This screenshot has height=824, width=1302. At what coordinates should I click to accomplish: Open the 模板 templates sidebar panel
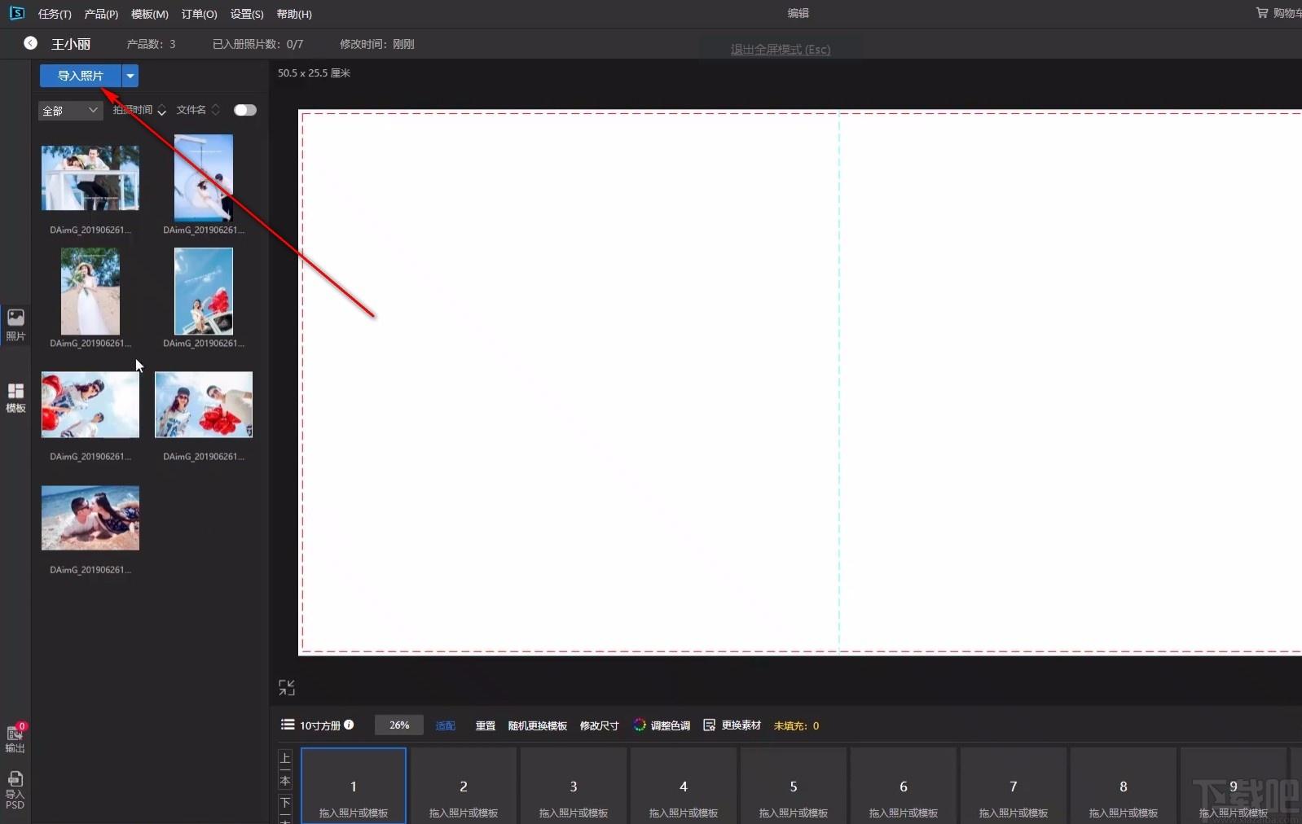pos(15,397)
